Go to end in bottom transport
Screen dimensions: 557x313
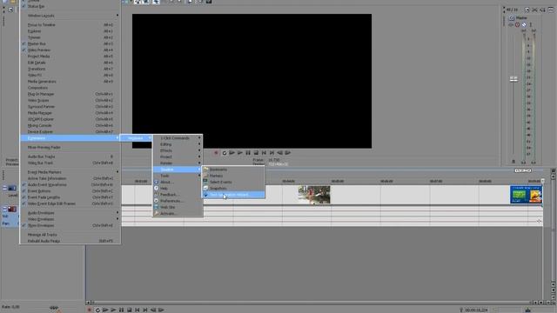(x=145, y=310)
